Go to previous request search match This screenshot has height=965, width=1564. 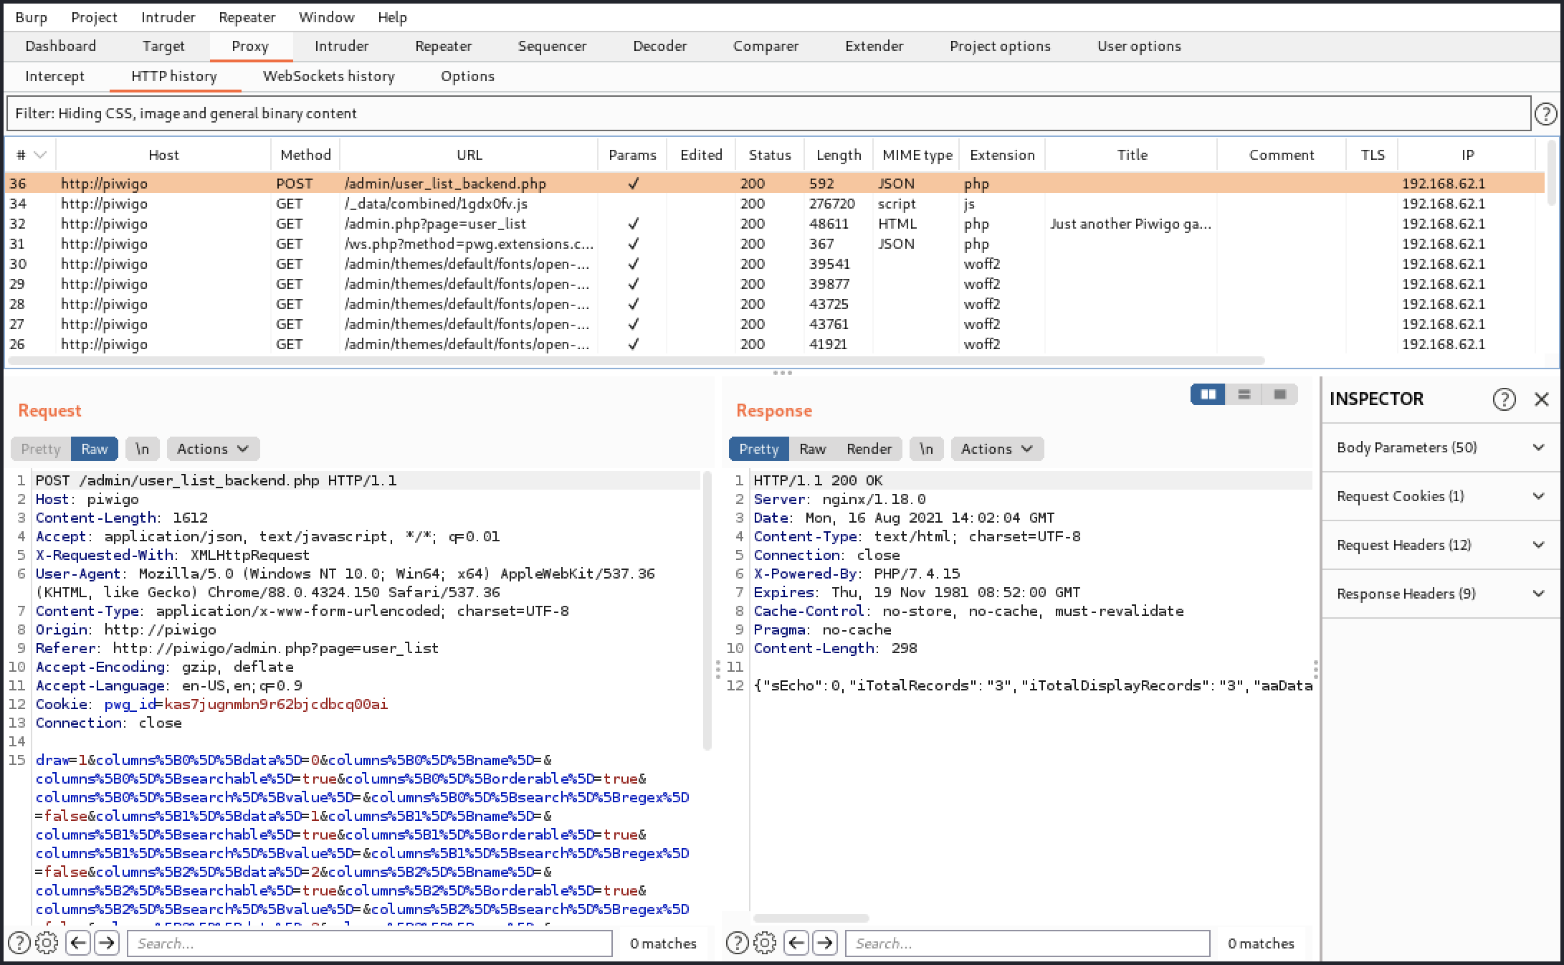point(77,943)
